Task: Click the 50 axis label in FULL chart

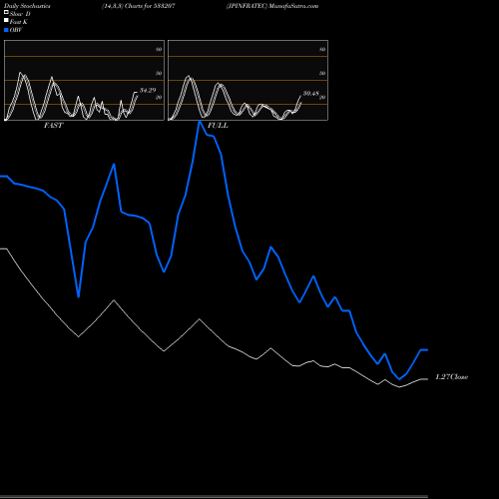Action: 322,73
